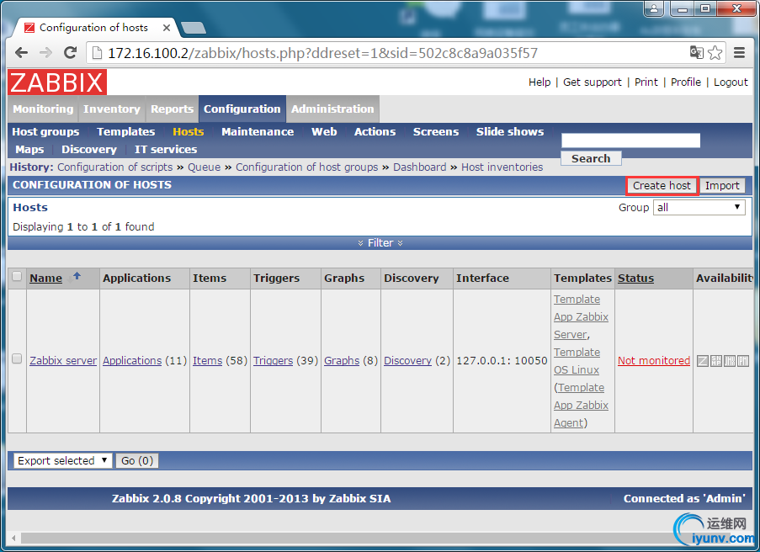
Task: Go to Screens submenu
Action: (436, 132)
